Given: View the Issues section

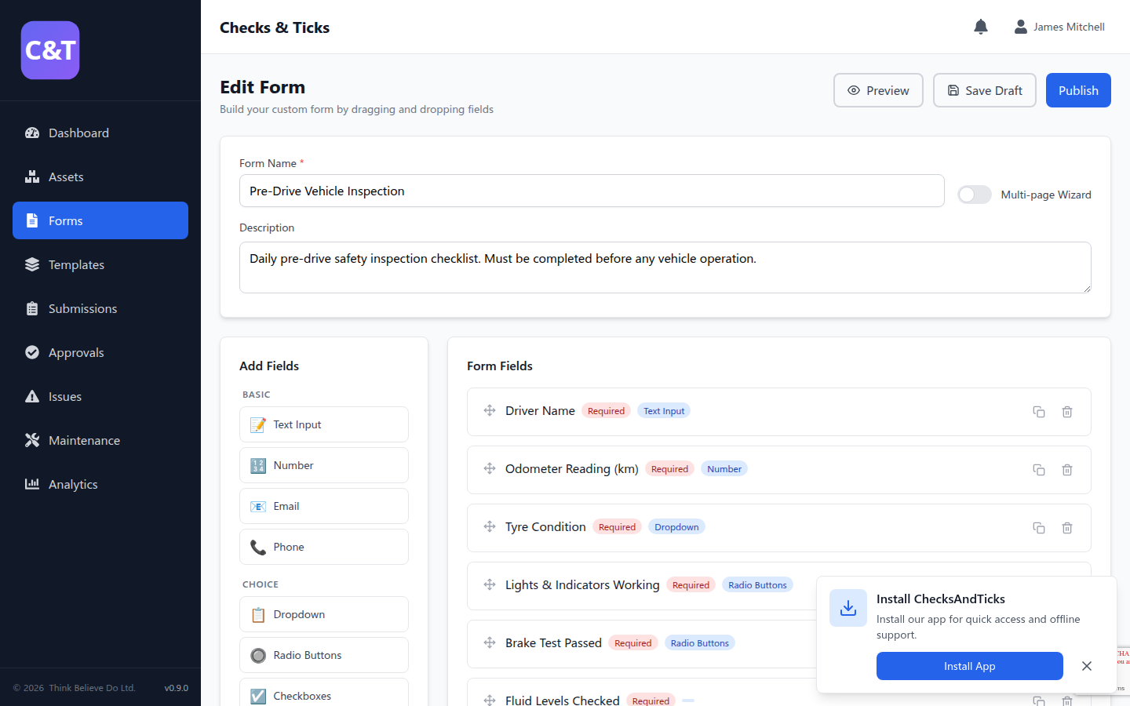Looking at the screenshot, I should coord(63,396).
